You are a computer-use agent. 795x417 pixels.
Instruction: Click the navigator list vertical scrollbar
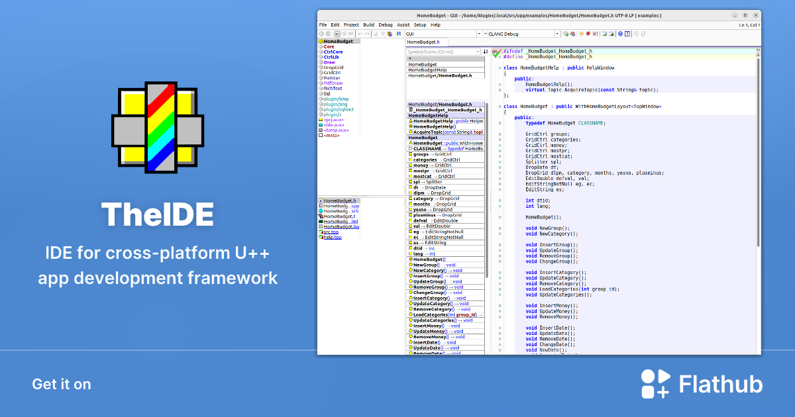click(488, 228)
